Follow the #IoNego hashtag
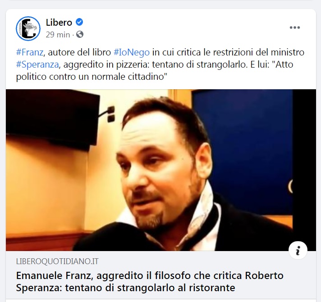Screen dimensions: 321x302 point(132,52)
